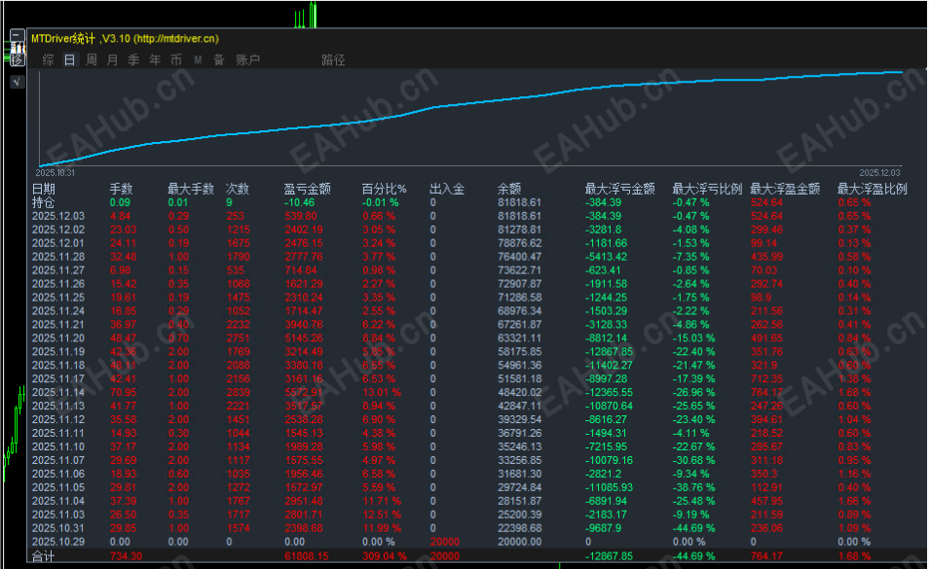Click the 路径 path button
Viewport: 929px width, 569px height.
coord(333,59)
